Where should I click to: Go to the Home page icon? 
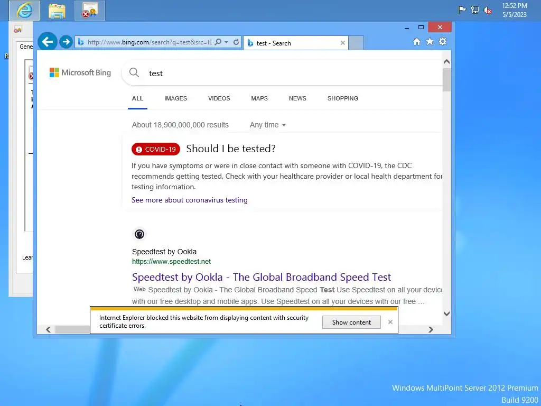417,42
